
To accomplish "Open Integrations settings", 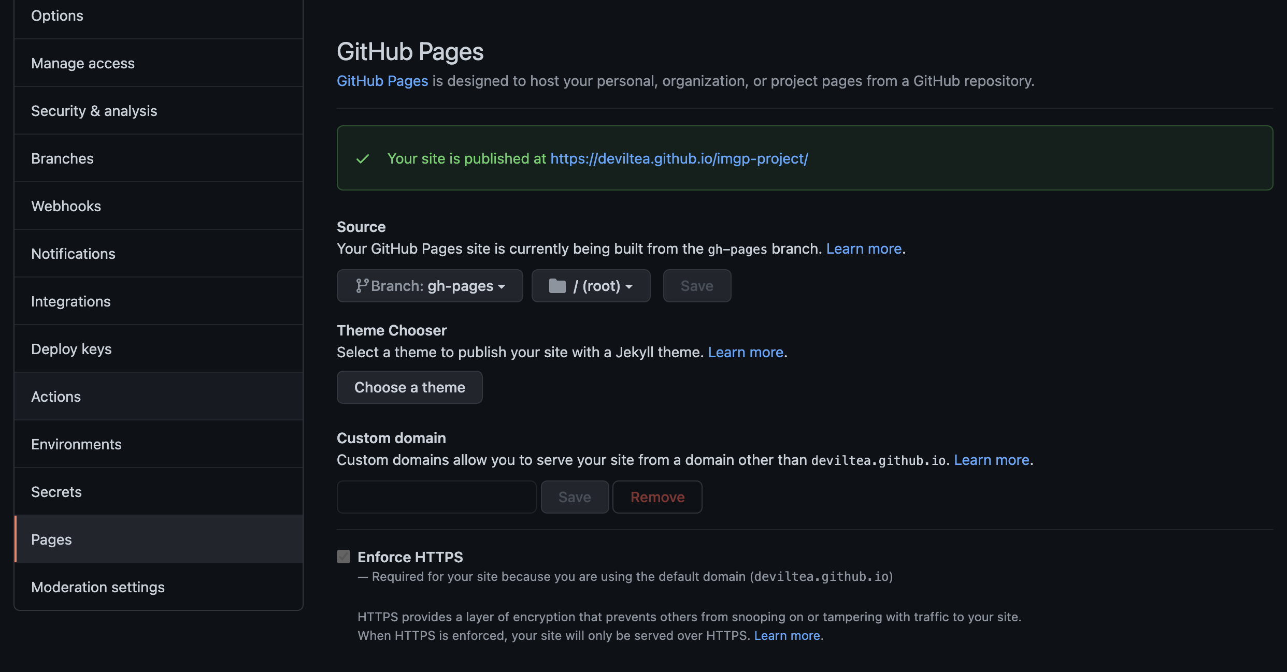I will 159,301.
